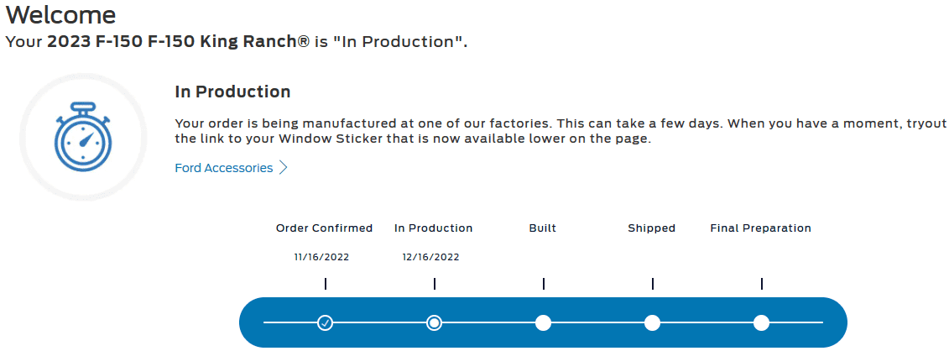
Task: Select the Shipped step label
Action: pyautogui.click(x=651, y=228)
